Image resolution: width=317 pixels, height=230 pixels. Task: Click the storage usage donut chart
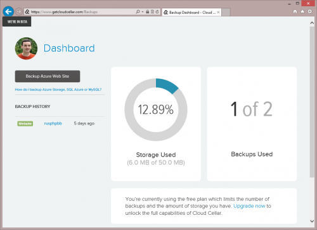pyautogui.click(x=156, y=110)
